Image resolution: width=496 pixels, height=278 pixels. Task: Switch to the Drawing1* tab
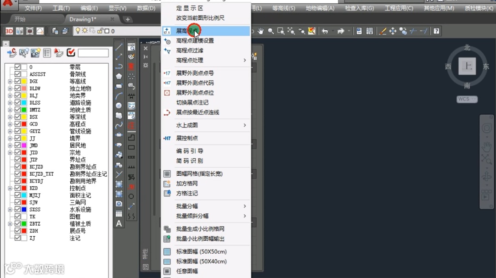(x=83, y=19)
